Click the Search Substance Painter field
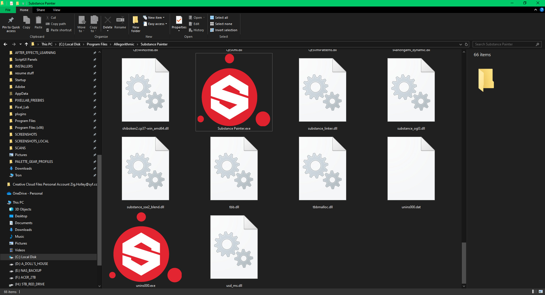The width and height of the screenshot is (545, 295). (x=507, y=44)
